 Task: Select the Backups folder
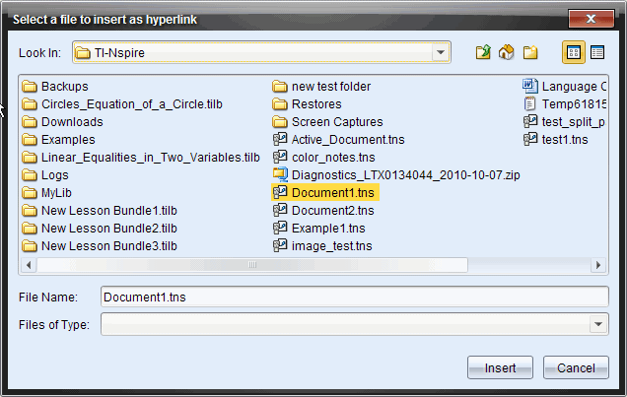click(x=64, y=87)
